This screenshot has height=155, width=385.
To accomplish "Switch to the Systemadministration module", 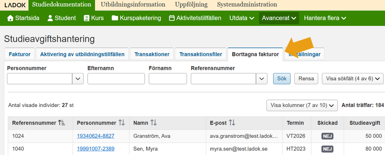I will pos(247,4).
